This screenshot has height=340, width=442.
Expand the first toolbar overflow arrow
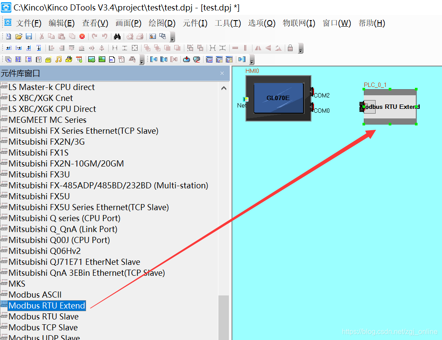pyautogui.click(x=173, y=38)
